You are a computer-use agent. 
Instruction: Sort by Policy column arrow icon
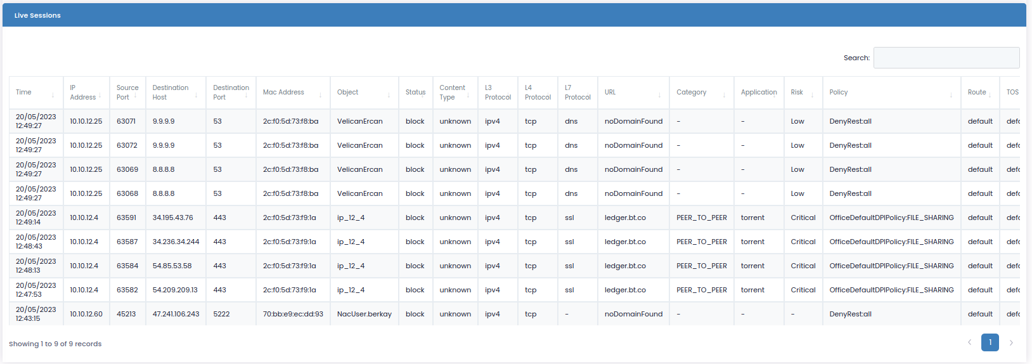click(x=951, y=95)
